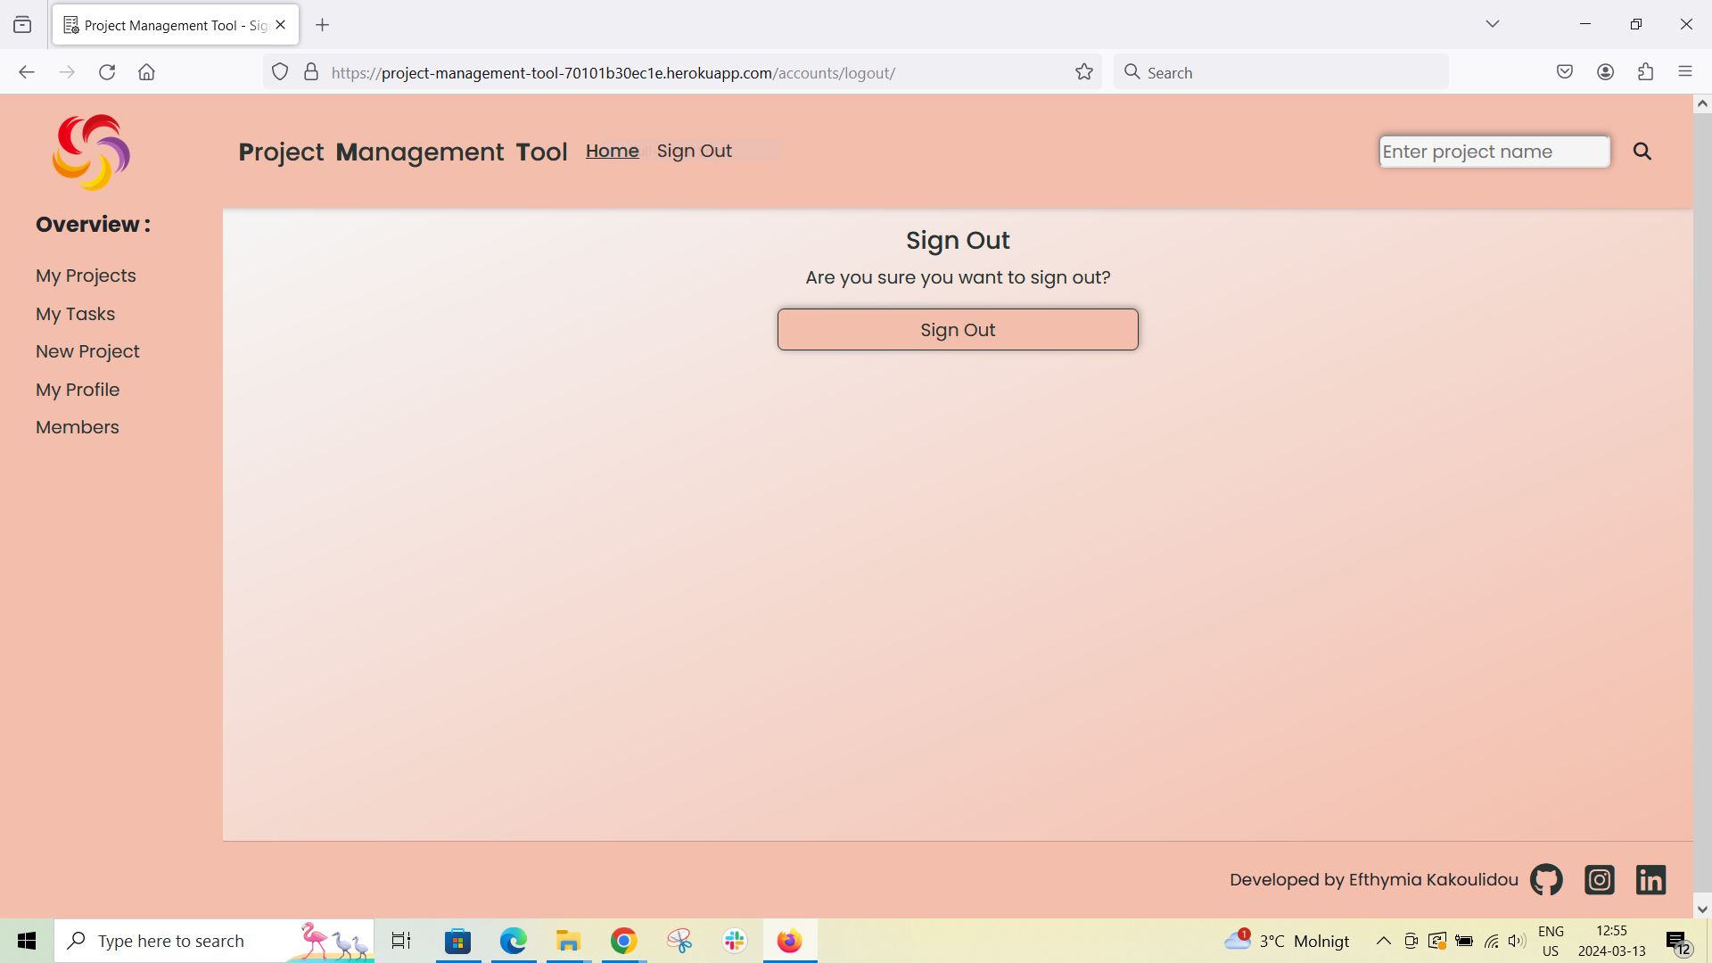Click the Project Management Tool logo
Image resolution: width=1712 pixels, height=963 pixels.
pyautogui.click(x=90, y=152)
